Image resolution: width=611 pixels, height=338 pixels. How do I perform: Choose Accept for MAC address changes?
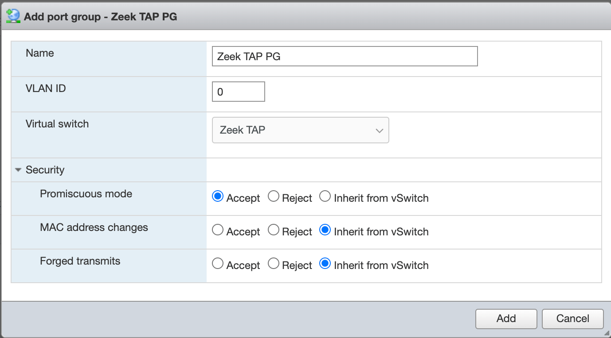pos(218,230)
